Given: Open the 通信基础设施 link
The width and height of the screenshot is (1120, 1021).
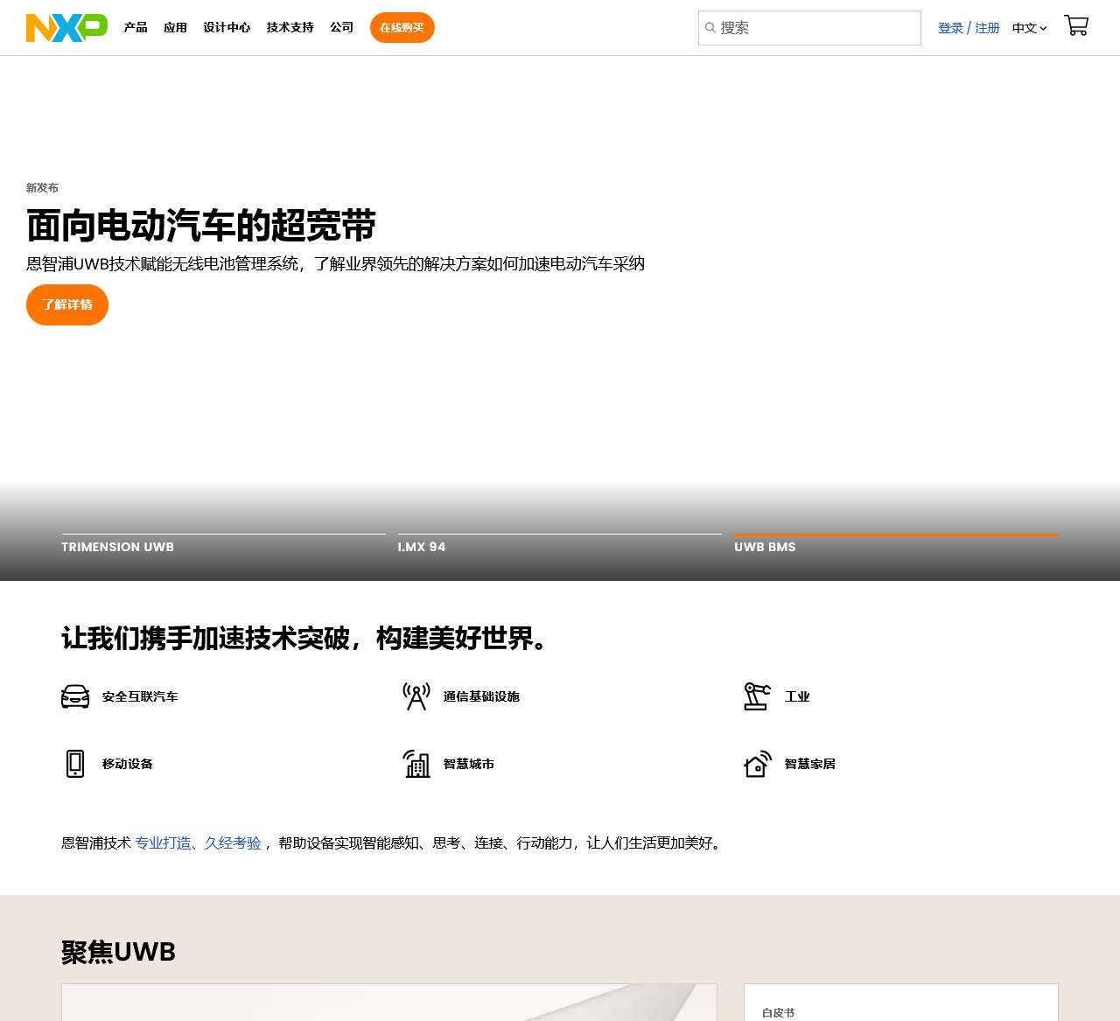Looking at the screenshot, I should click(x=481, y=696).
